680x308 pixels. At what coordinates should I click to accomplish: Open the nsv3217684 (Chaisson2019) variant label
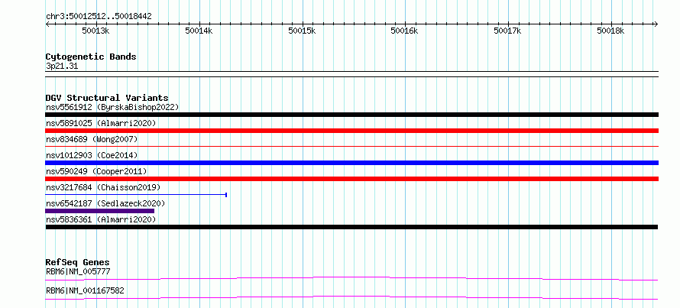click(x=103, y=187)
